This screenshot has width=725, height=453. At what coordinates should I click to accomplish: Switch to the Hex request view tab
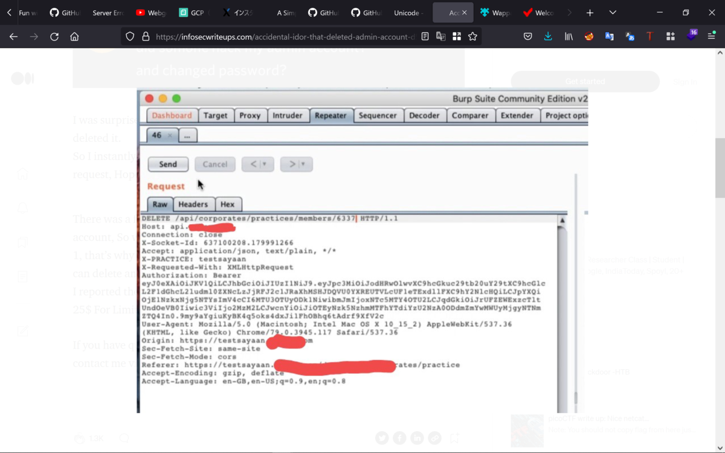click(x=227, y=204)
